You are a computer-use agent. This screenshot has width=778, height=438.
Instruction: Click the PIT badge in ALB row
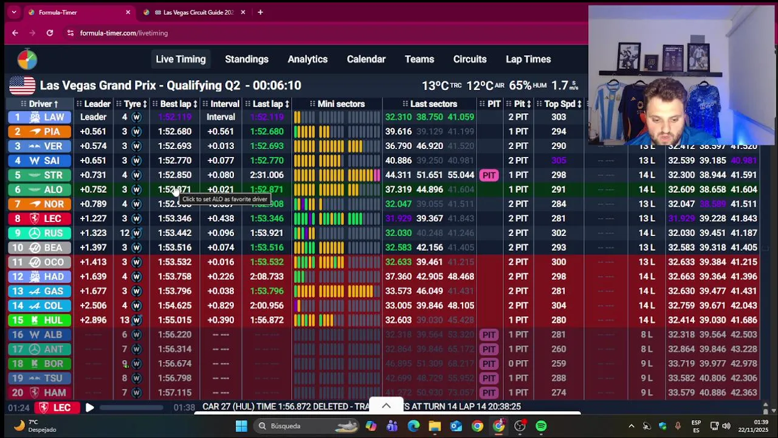tap(489, 335)
